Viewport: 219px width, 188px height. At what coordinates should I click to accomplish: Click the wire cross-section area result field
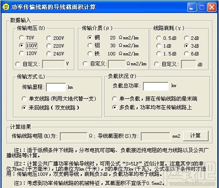click(155, 136)
